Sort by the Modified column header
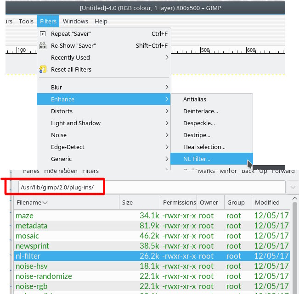This screenshot has width=299, height=294. point(271,202)
